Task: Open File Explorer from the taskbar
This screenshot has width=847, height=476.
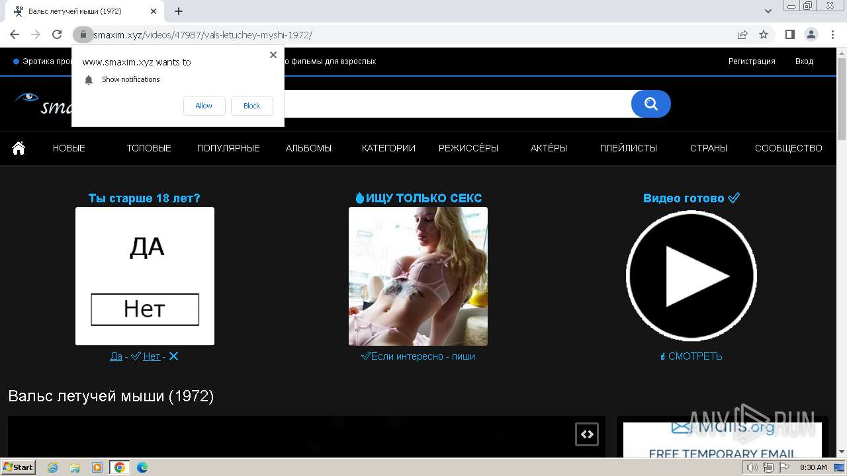Action: (75, 467)
